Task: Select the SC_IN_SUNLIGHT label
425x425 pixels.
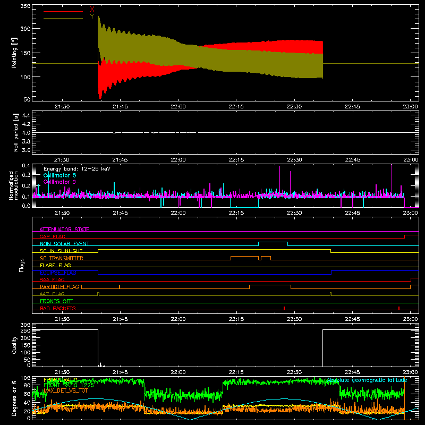Action: pyautogui.click(x=61, y=251)
